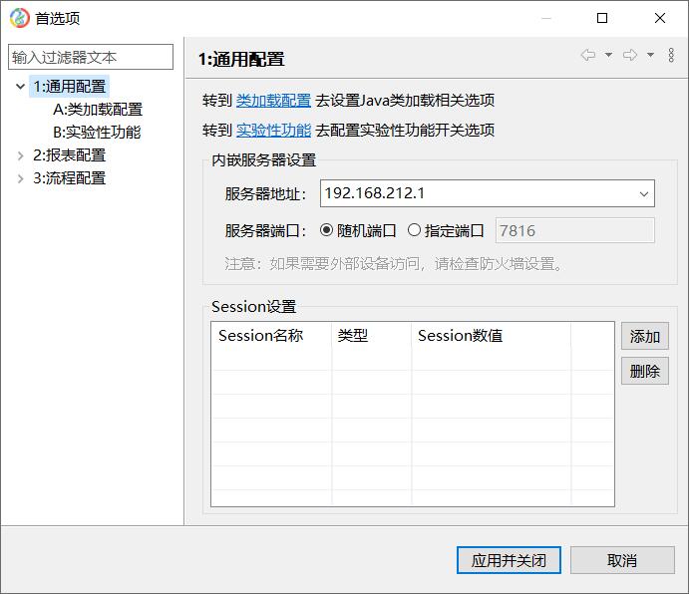Select 2:报表配置 tree item
This screenshot has width=689, height=594.
coord(70,155)
